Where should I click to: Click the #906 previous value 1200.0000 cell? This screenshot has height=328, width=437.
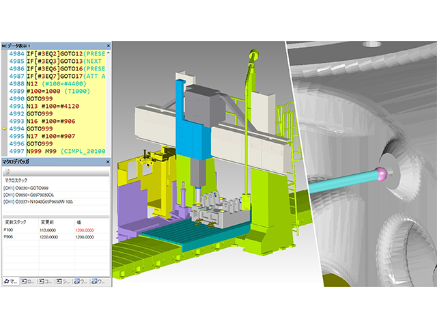point(48,237)
